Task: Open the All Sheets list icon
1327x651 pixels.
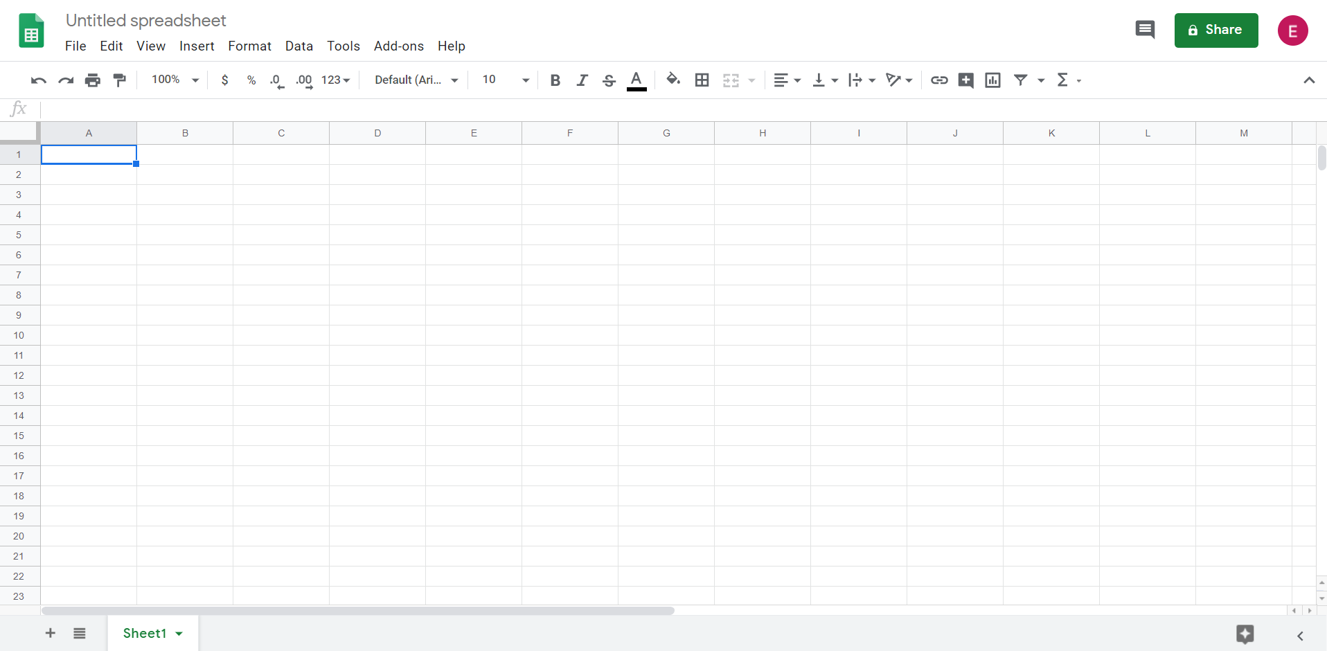Action: click(x=80, y=633)
